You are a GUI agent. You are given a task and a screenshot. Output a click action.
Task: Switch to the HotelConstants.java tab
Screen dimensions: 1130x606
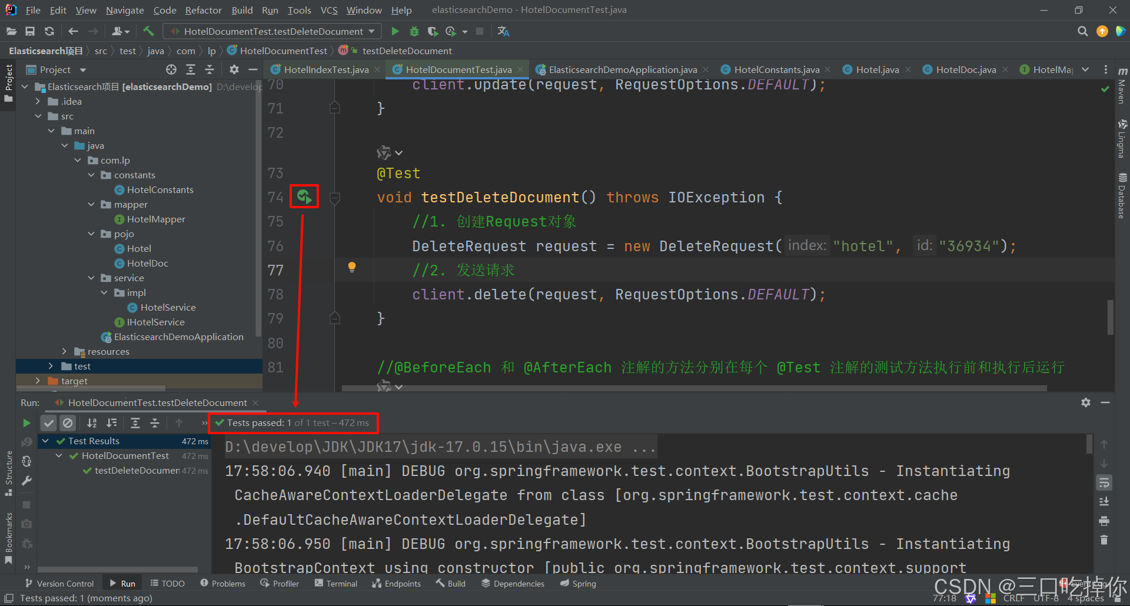(x=776, y=69)
